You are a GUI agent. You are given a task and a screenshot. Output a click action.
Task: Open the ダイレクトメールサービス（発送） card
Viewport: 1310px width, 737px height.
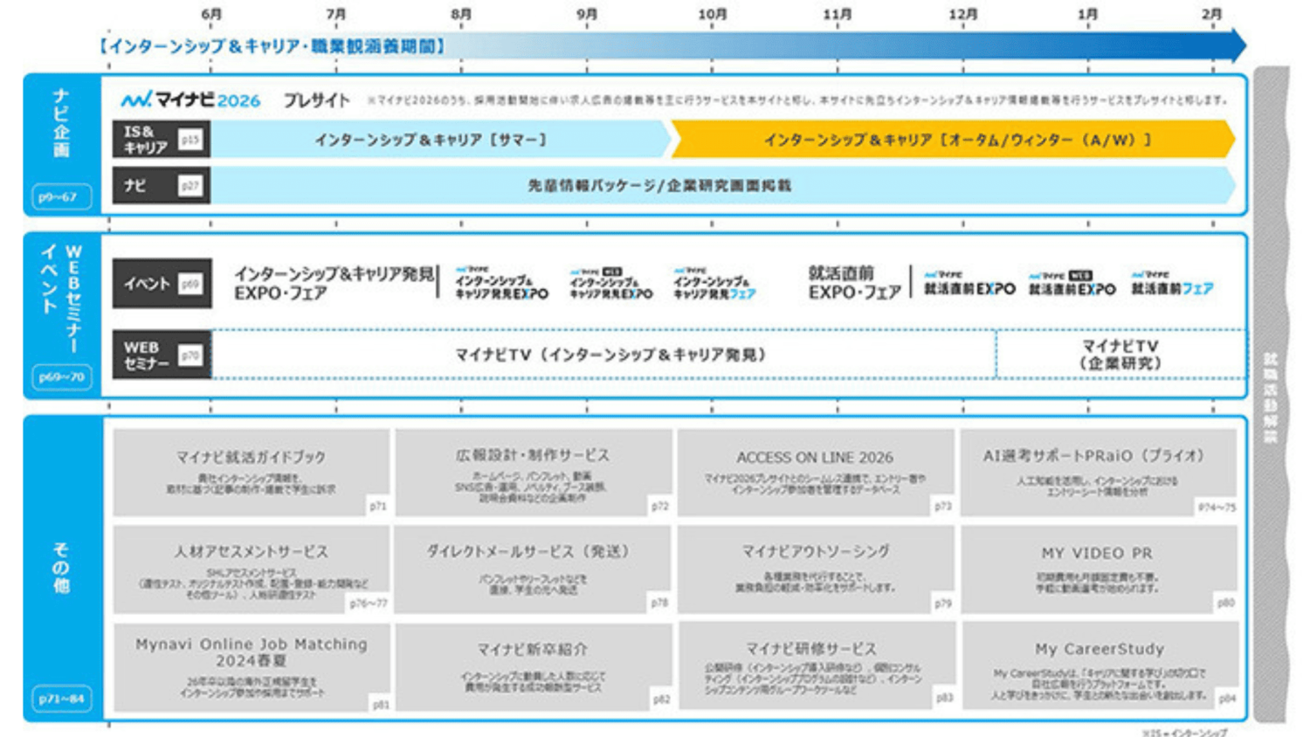pos(532,569)
